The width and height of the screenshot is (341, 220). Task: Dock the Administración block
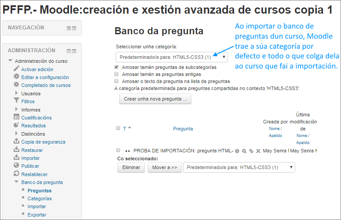click(74, 51)
